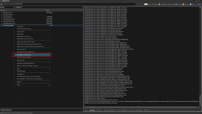Click the messages vertical scrollbar

[x=200, y=100]
